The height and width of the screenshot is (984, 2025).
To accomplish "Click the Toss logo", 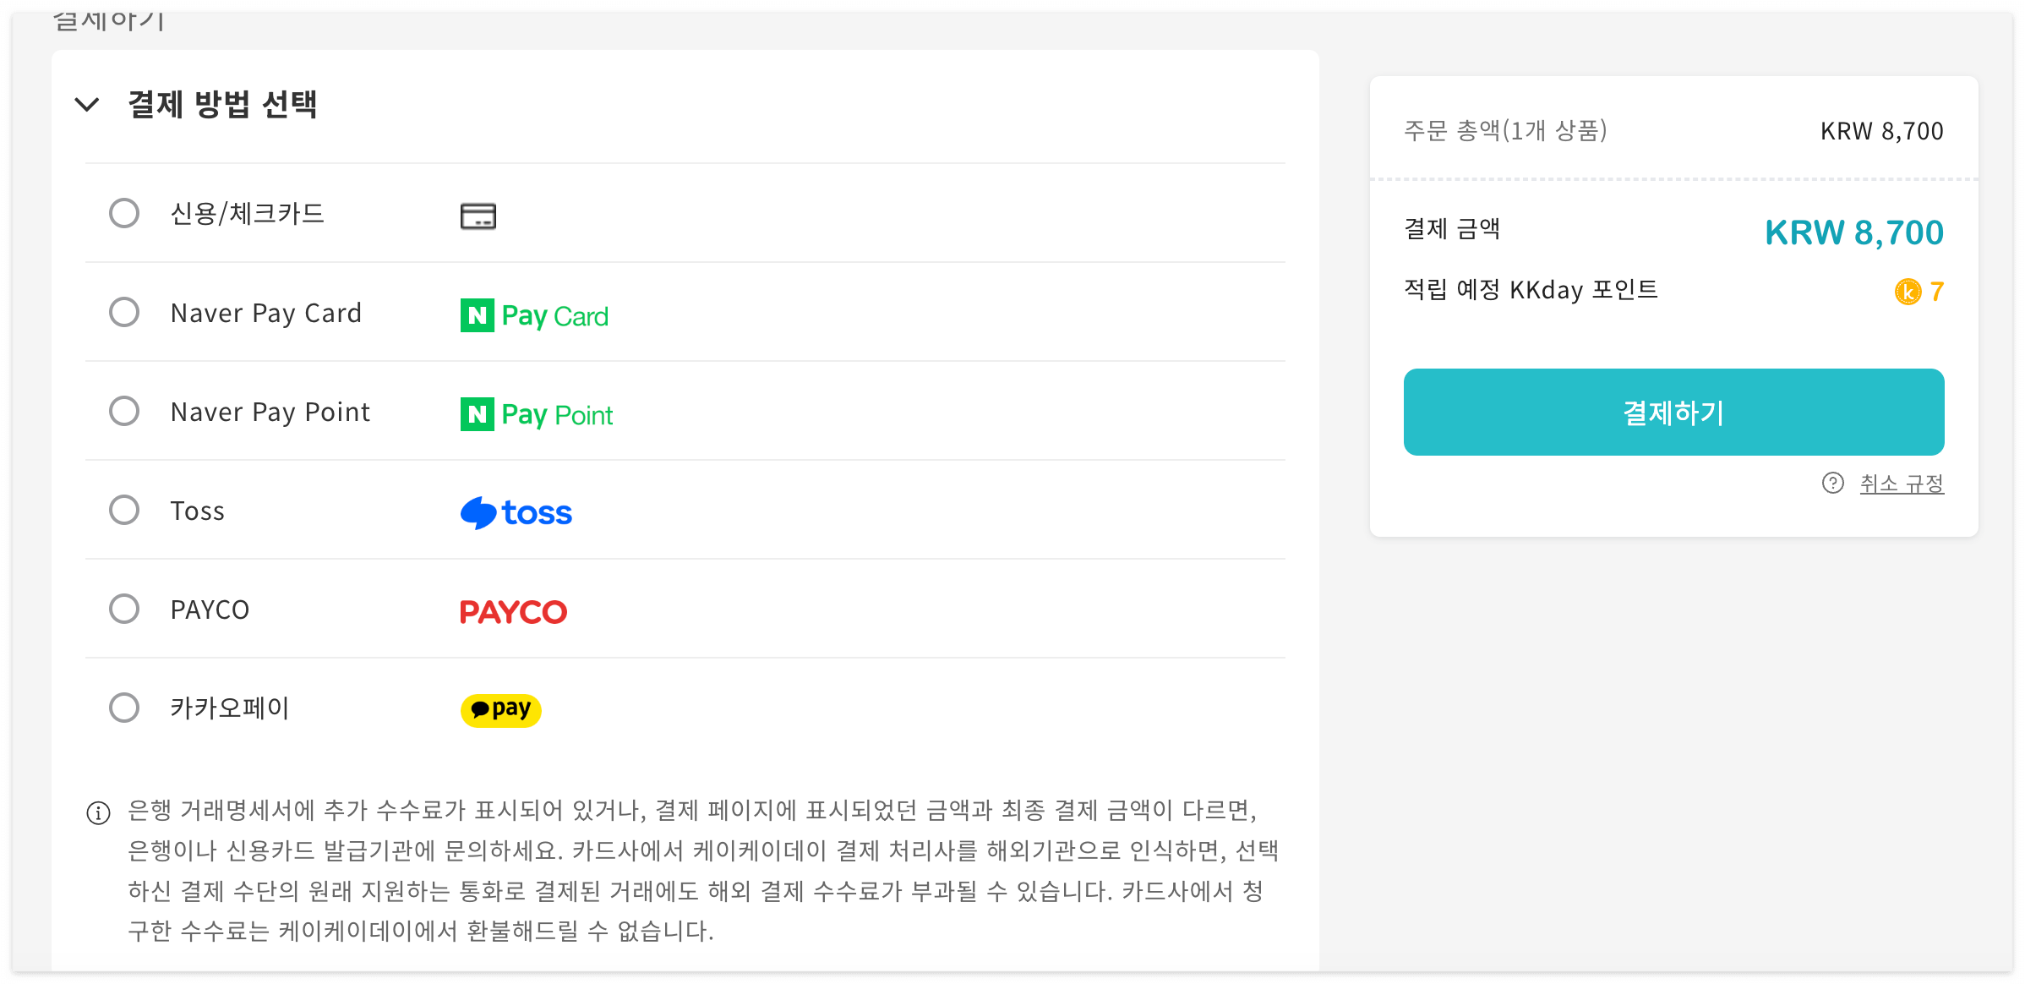I will (516, 511).
